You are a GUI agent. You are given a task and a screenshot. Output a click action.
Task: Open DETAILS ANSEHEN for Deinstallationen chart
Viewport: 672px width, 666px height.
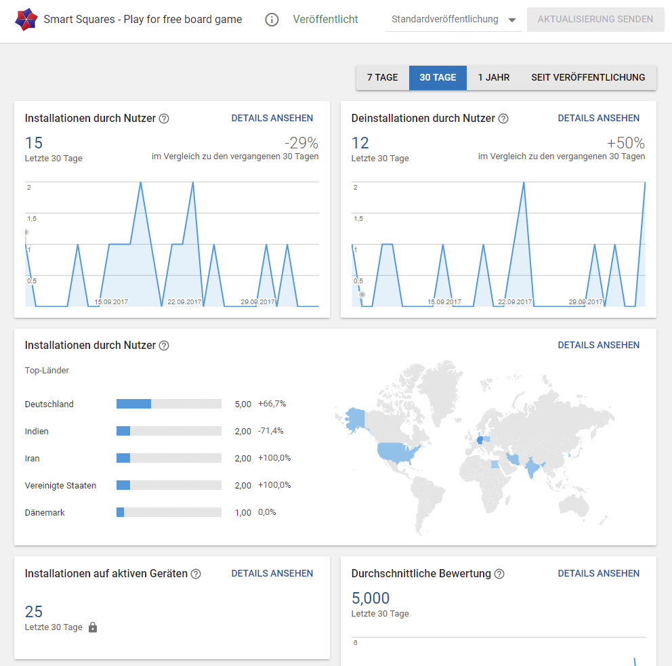(x=598, y=119)
